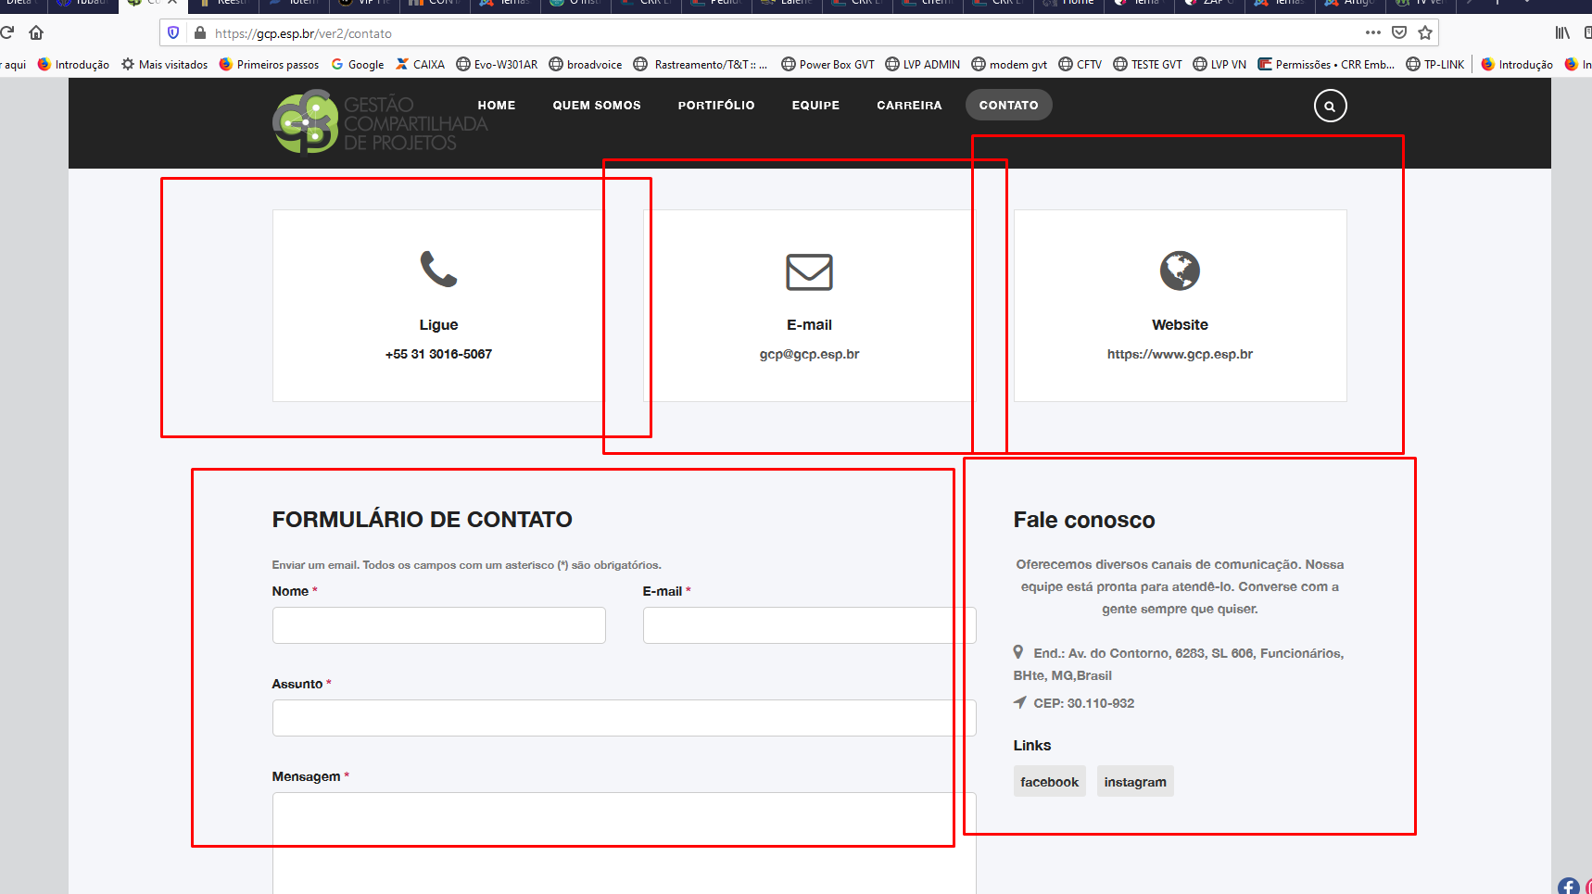Open the TP-LINK bookmark

click(x=1435, y=65)
